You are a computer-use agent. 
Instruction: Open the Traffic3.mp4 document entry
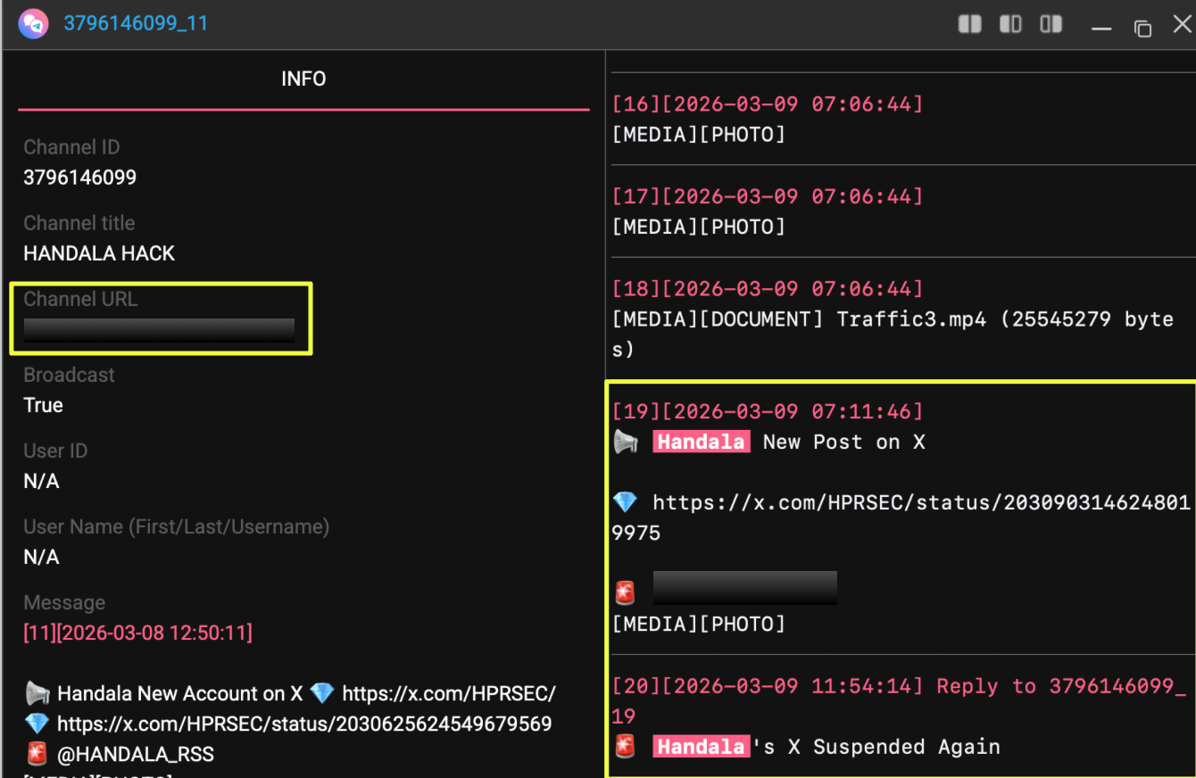[x=910, y=319]
